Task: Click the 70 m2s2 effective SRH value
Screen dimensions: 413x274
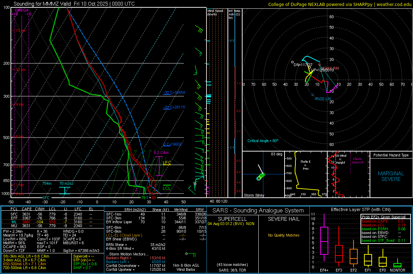Action: [66, 183]
